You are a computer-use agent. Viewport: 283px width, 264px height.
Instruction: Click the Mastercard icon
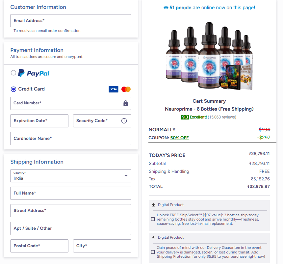[126, 89]
